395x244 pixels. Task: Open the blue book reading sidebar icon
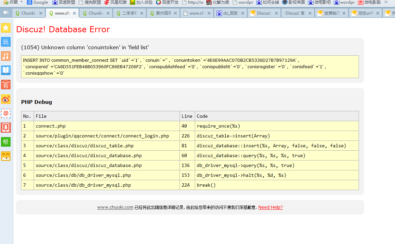[6, 70]
